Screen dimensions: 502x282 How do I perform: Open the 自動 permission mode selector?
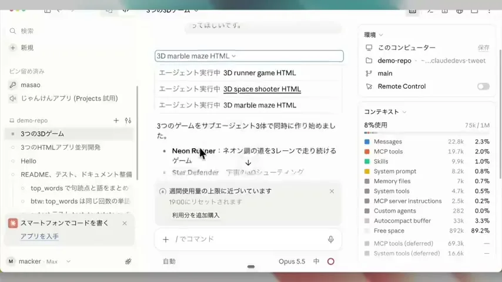tap(169, 261)
